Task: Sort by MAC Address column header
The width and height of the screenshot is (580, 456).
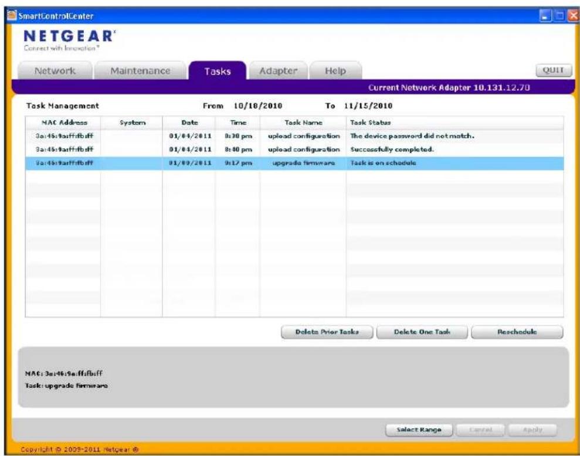Action: [x=63, y=122]
